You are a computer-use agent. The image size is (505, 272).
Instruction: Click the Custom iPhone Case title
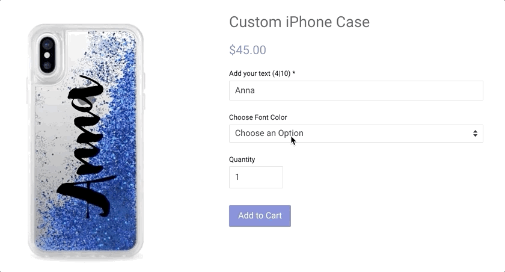coord(299,23)
